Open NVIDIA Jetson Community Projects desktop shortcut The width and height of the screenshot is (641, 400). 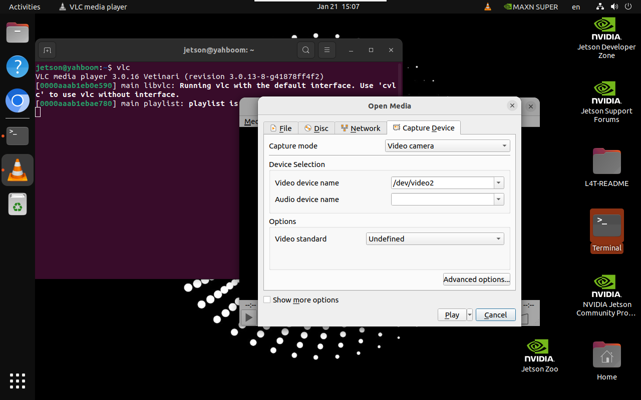tap(606, 295)
